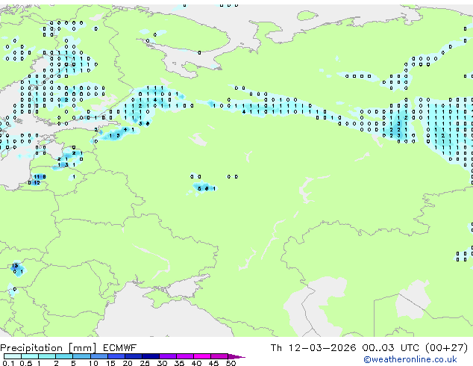Open the weatheronline.co.uk link

tap(410, 359)
